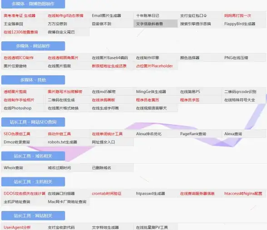Open 颜色选择器 tool
Viewport: 267px width, 230px height.
pos(190,58)
